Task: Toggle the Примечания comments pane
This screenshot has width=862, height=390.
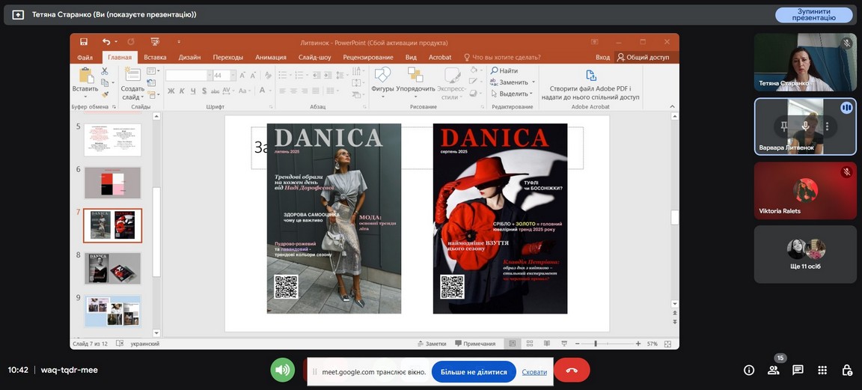Action: click(475, 344)
